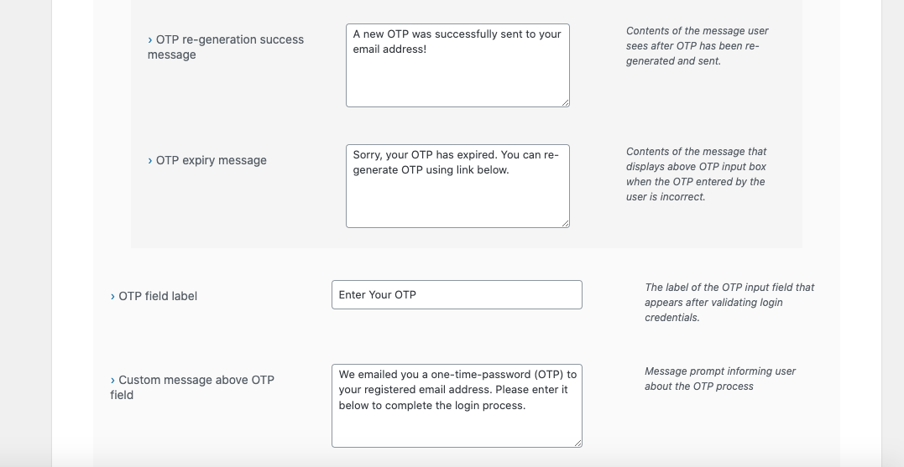Click resize handle of OTP re-generation success textarea

tap(566, 103)
